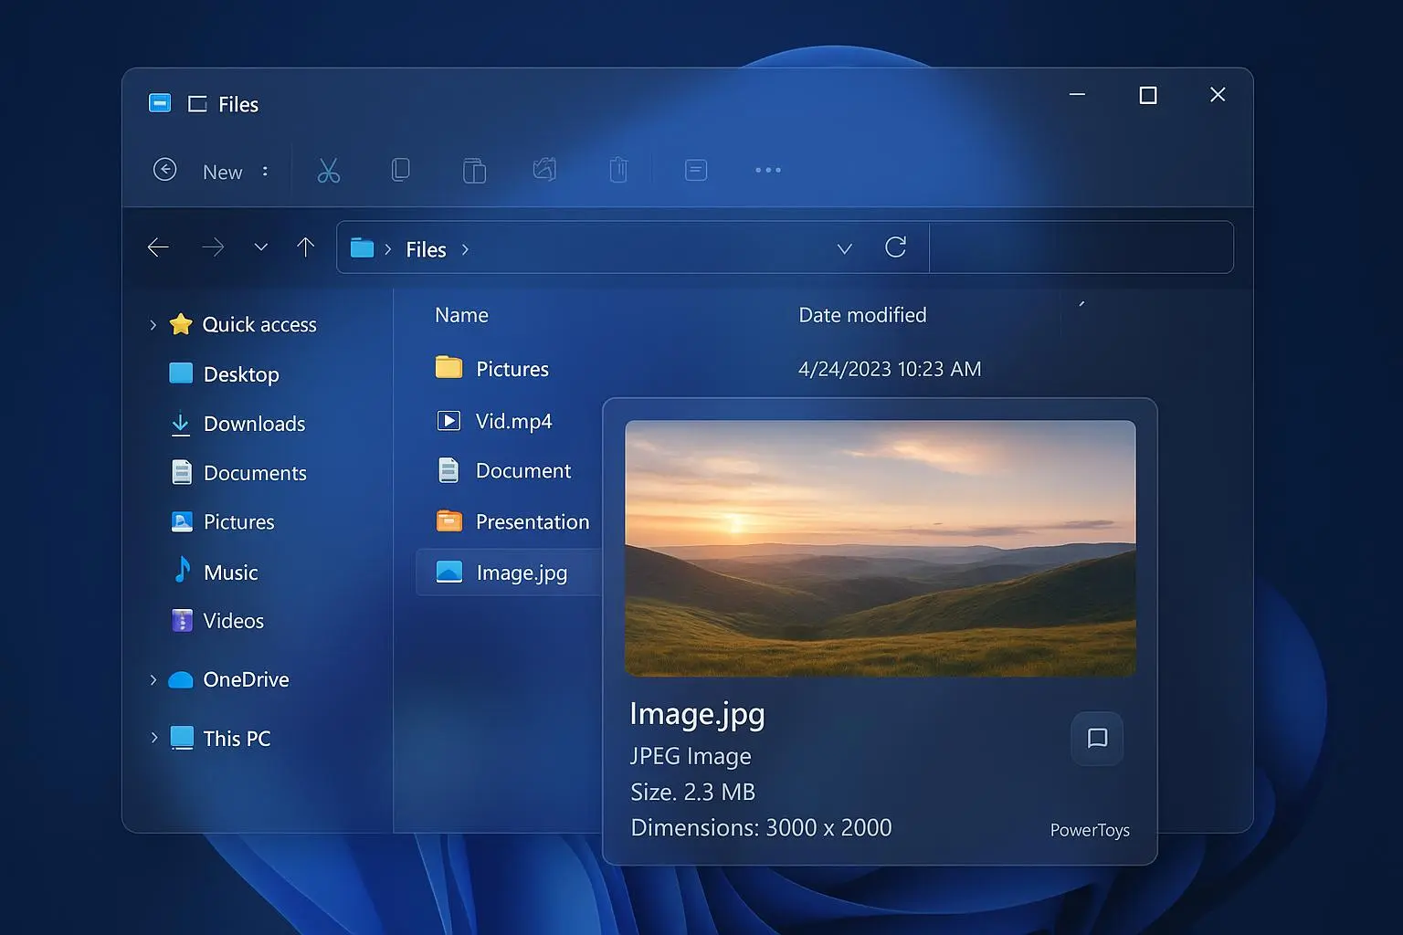The image size is (1403, 935).
Task: Expand the chevron before Files in address bar
Action: [388, 249]
